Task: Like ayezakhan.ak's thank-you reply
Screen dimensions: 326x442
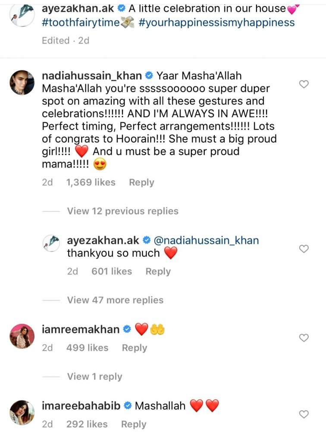Action: coord(304,249)
